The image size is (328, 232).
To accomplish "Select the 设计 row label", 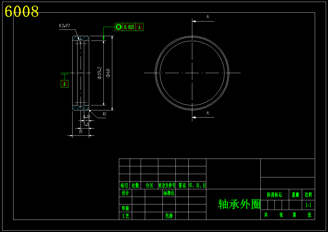I will point(125,193).
